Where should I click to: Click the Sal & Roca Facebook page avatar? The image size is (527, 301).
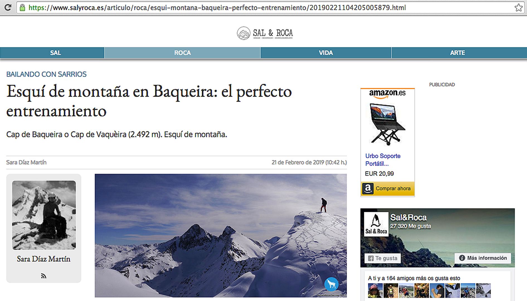(x=376, y=224)
